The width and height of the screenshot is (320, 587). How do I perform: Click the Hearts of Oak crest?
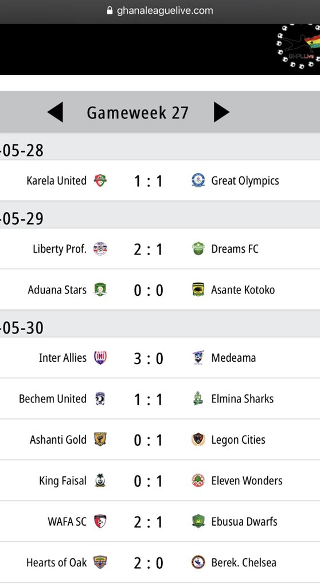click(100, 562)
